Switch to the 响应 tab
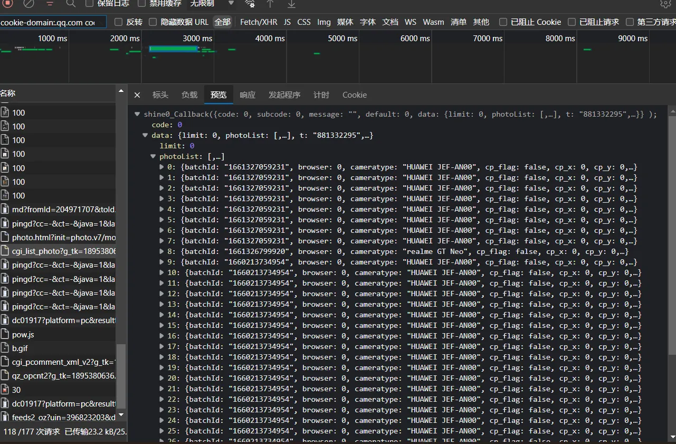This screenshot has width=676, height=444. point(247,95)
